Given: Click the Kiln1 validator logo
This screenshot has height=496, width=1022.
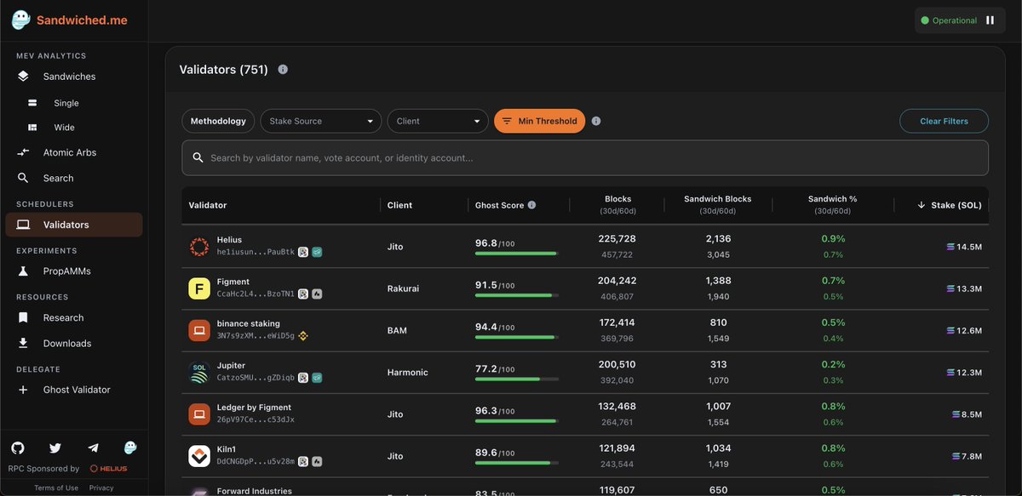Looking at the screenshot, I should coord(199,456).
